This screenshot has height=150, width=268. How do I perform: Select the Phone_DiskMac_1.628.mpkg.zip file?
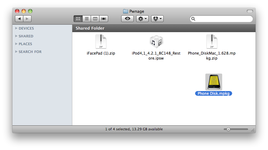pos(212,42)
